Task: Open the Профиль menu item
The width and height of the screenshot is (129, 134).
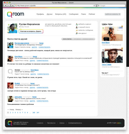Action: tap(40, 14)
